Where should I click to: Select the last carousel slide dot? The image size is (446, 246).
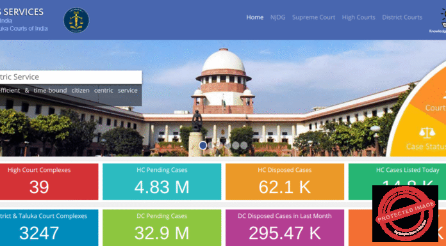pos(244,145)
